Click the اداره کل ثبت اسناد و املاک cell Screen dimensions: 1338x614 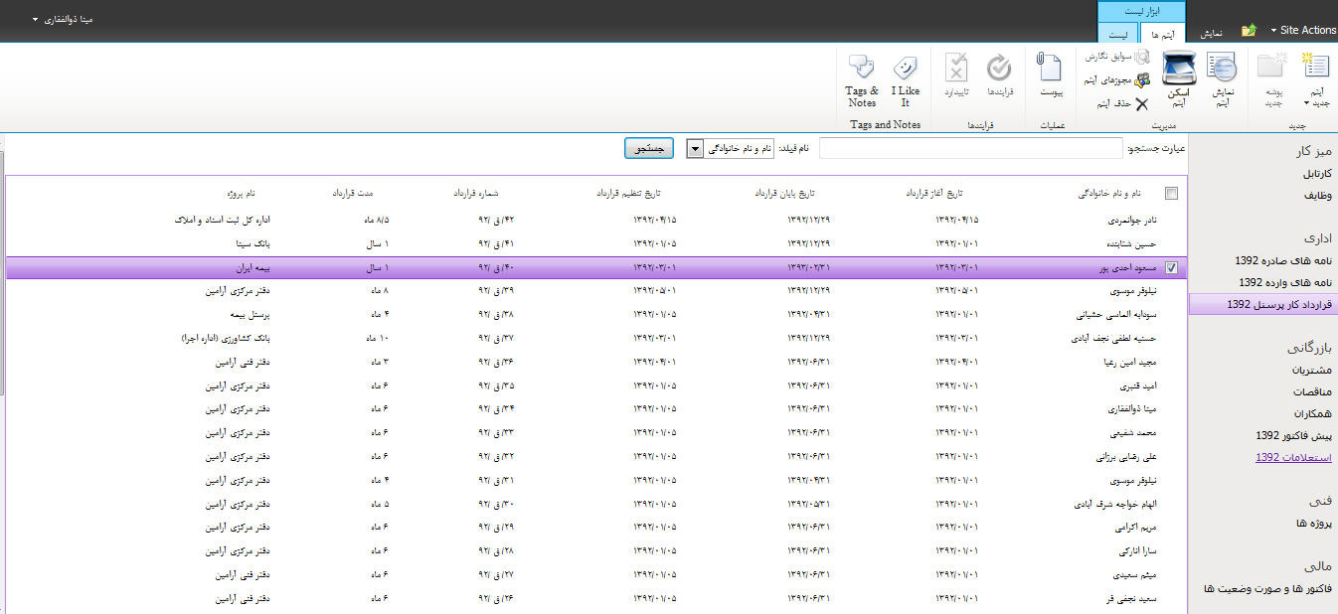point(222,220)
